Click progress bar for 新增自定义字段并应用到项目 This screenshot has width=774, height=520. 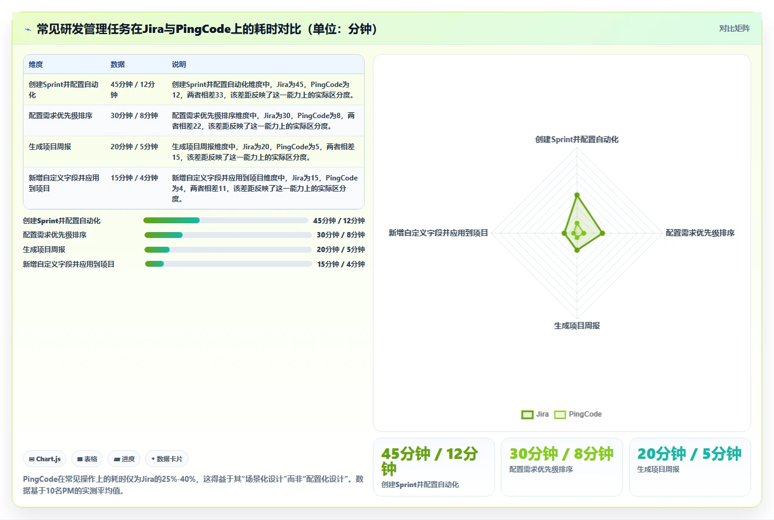pos(228,264)
